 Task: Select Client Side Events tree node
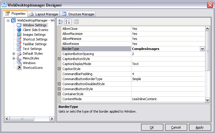coord(35,30)
